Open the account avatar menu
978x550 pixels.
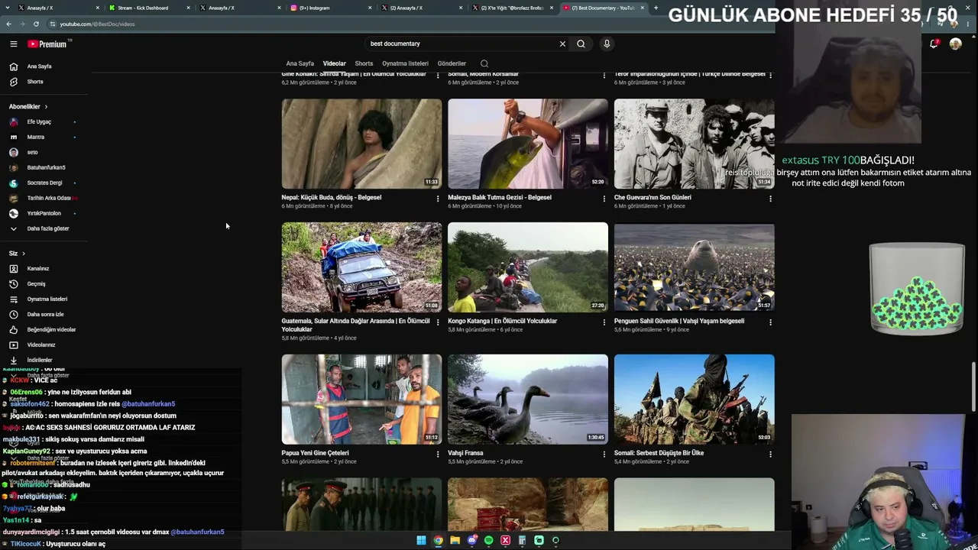point(955,44)
